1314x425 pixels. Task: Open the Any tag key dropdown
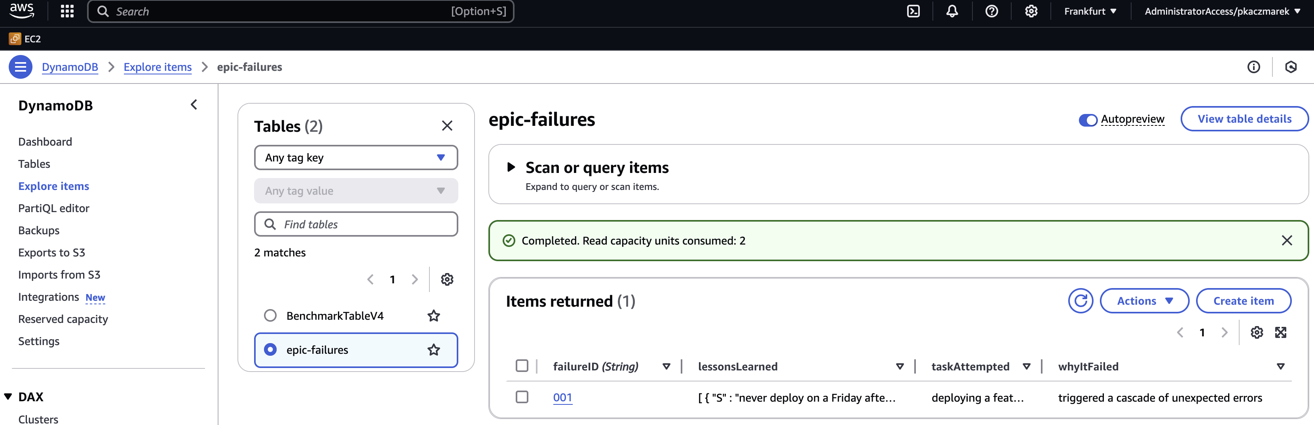click(355, 157)
